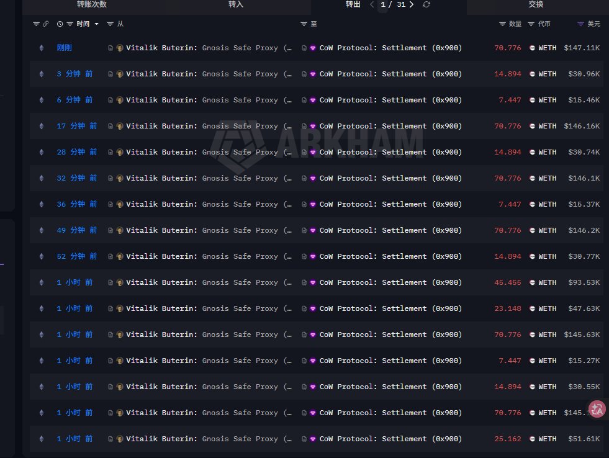Open the 时间 column filter
This screenshot has width=609, height=458.
click(x=70, y=24)
